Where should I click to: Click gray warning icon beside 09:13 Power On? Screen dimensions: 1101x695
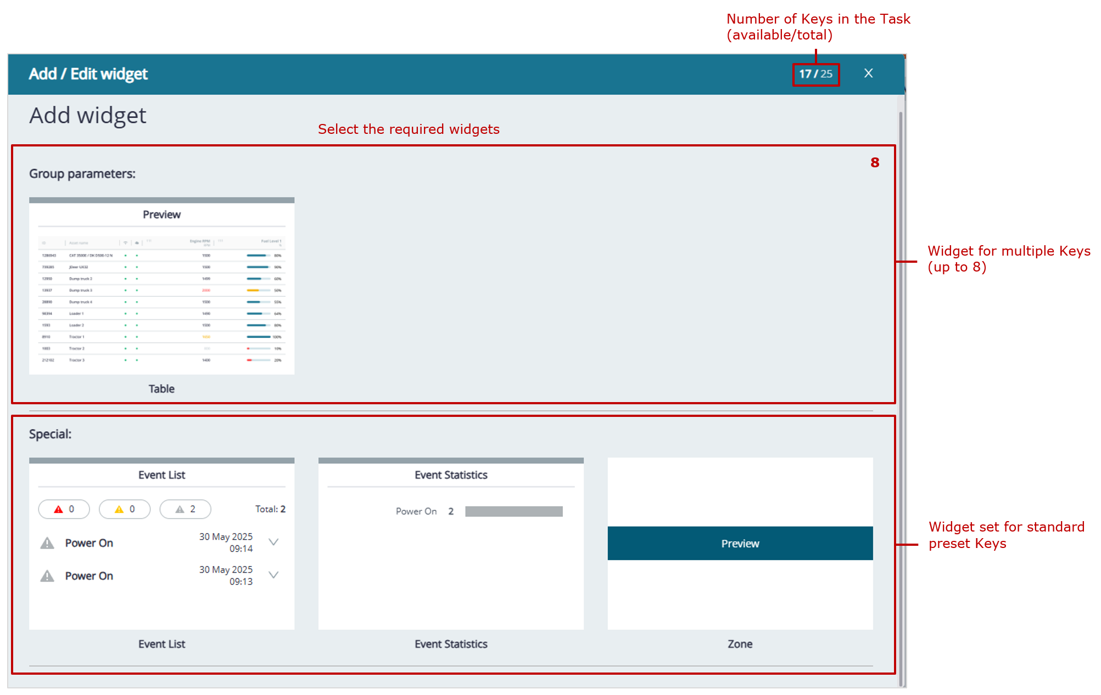click(48, 576)
